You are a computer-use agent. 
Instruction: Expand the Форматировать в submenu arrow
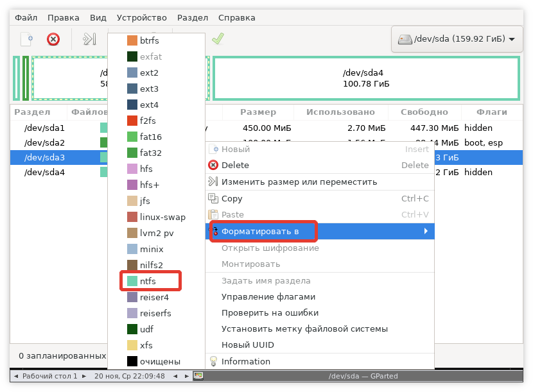(426, 231)
